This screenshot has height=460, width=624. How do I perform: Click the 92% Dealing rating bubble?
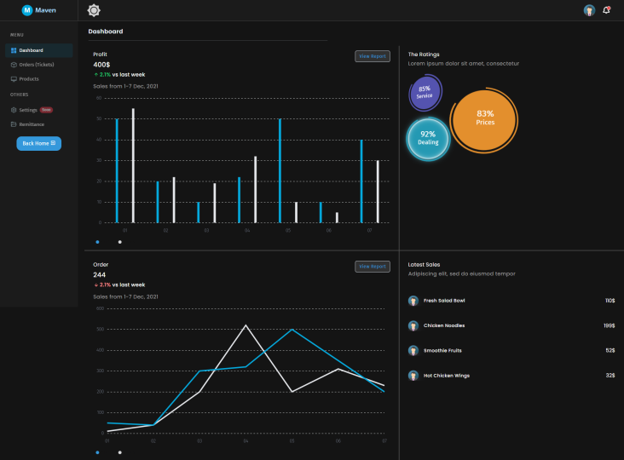click(428, 139)
